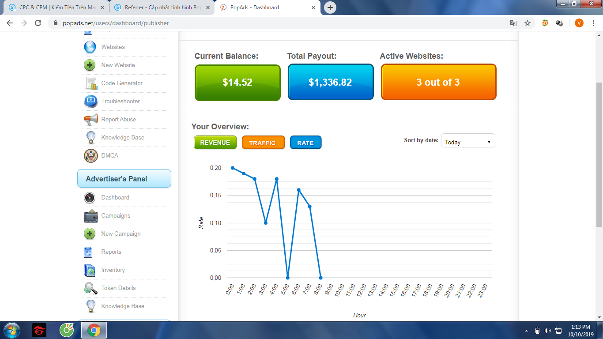Click the Websites globe icon
Viewport: 603px width, 339px height.
90,47
